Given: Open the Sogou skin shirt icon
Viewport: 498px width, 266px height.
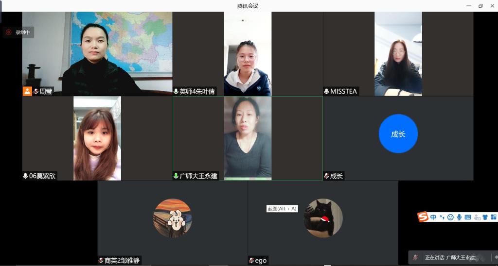Looking at the screenshot, I should point(485,217).
